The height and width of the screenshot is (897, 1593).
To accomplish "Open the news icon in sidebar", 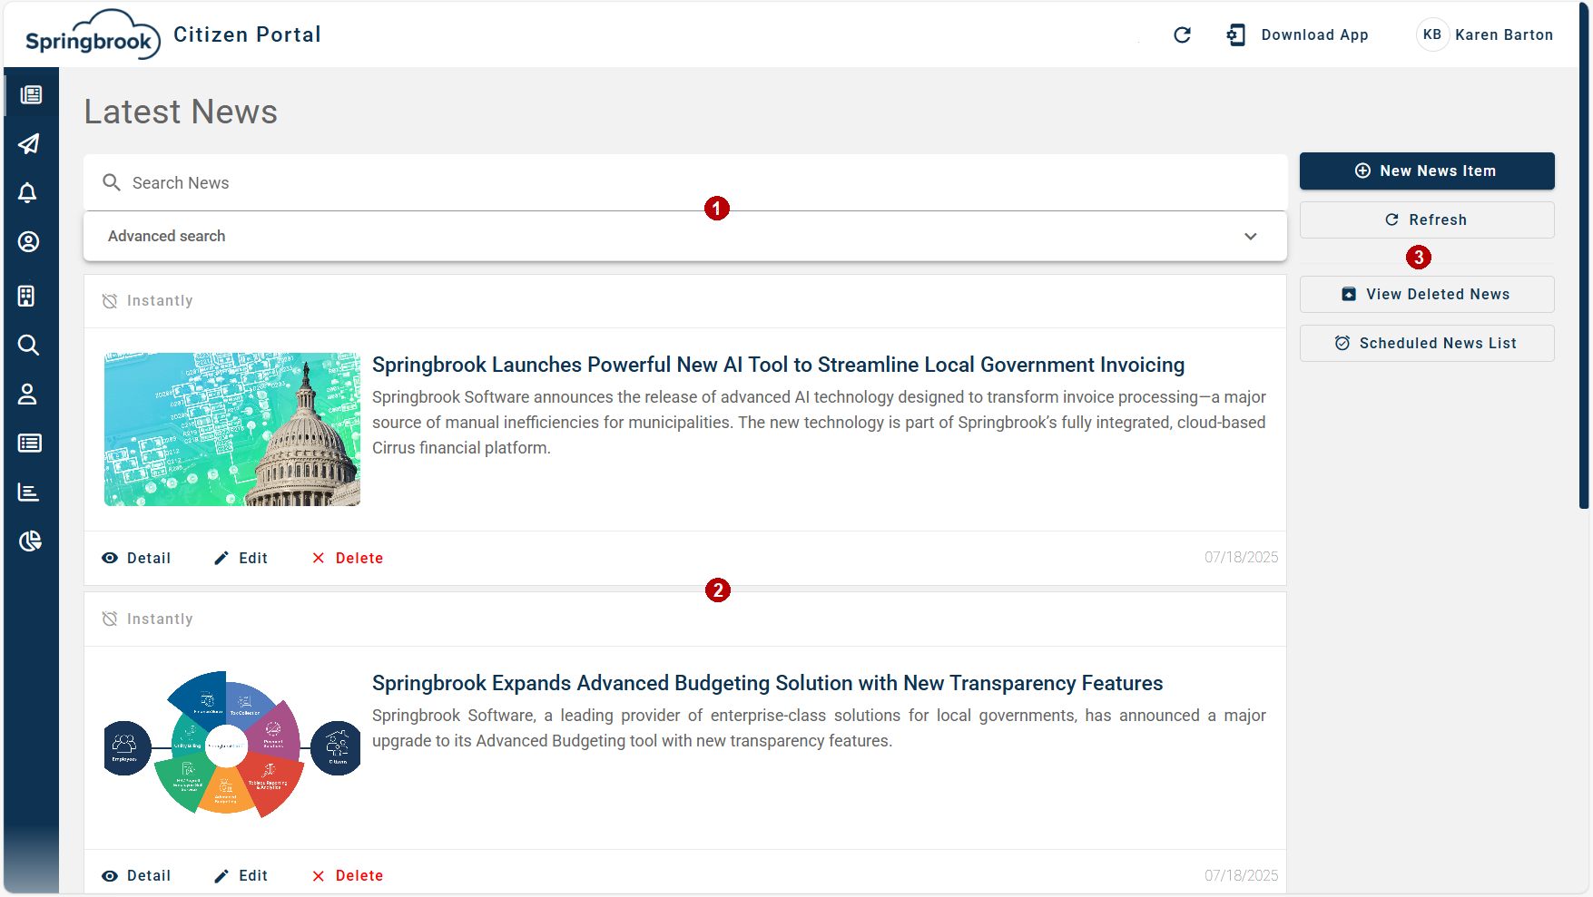I will click(x=31, y=94).
